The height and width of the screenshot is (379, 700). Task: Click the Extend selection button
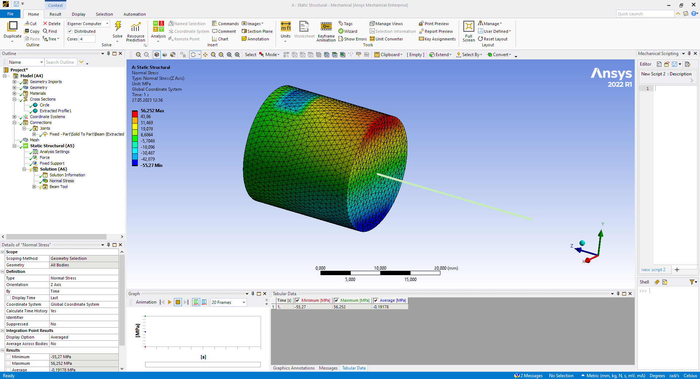coord(440,55)
